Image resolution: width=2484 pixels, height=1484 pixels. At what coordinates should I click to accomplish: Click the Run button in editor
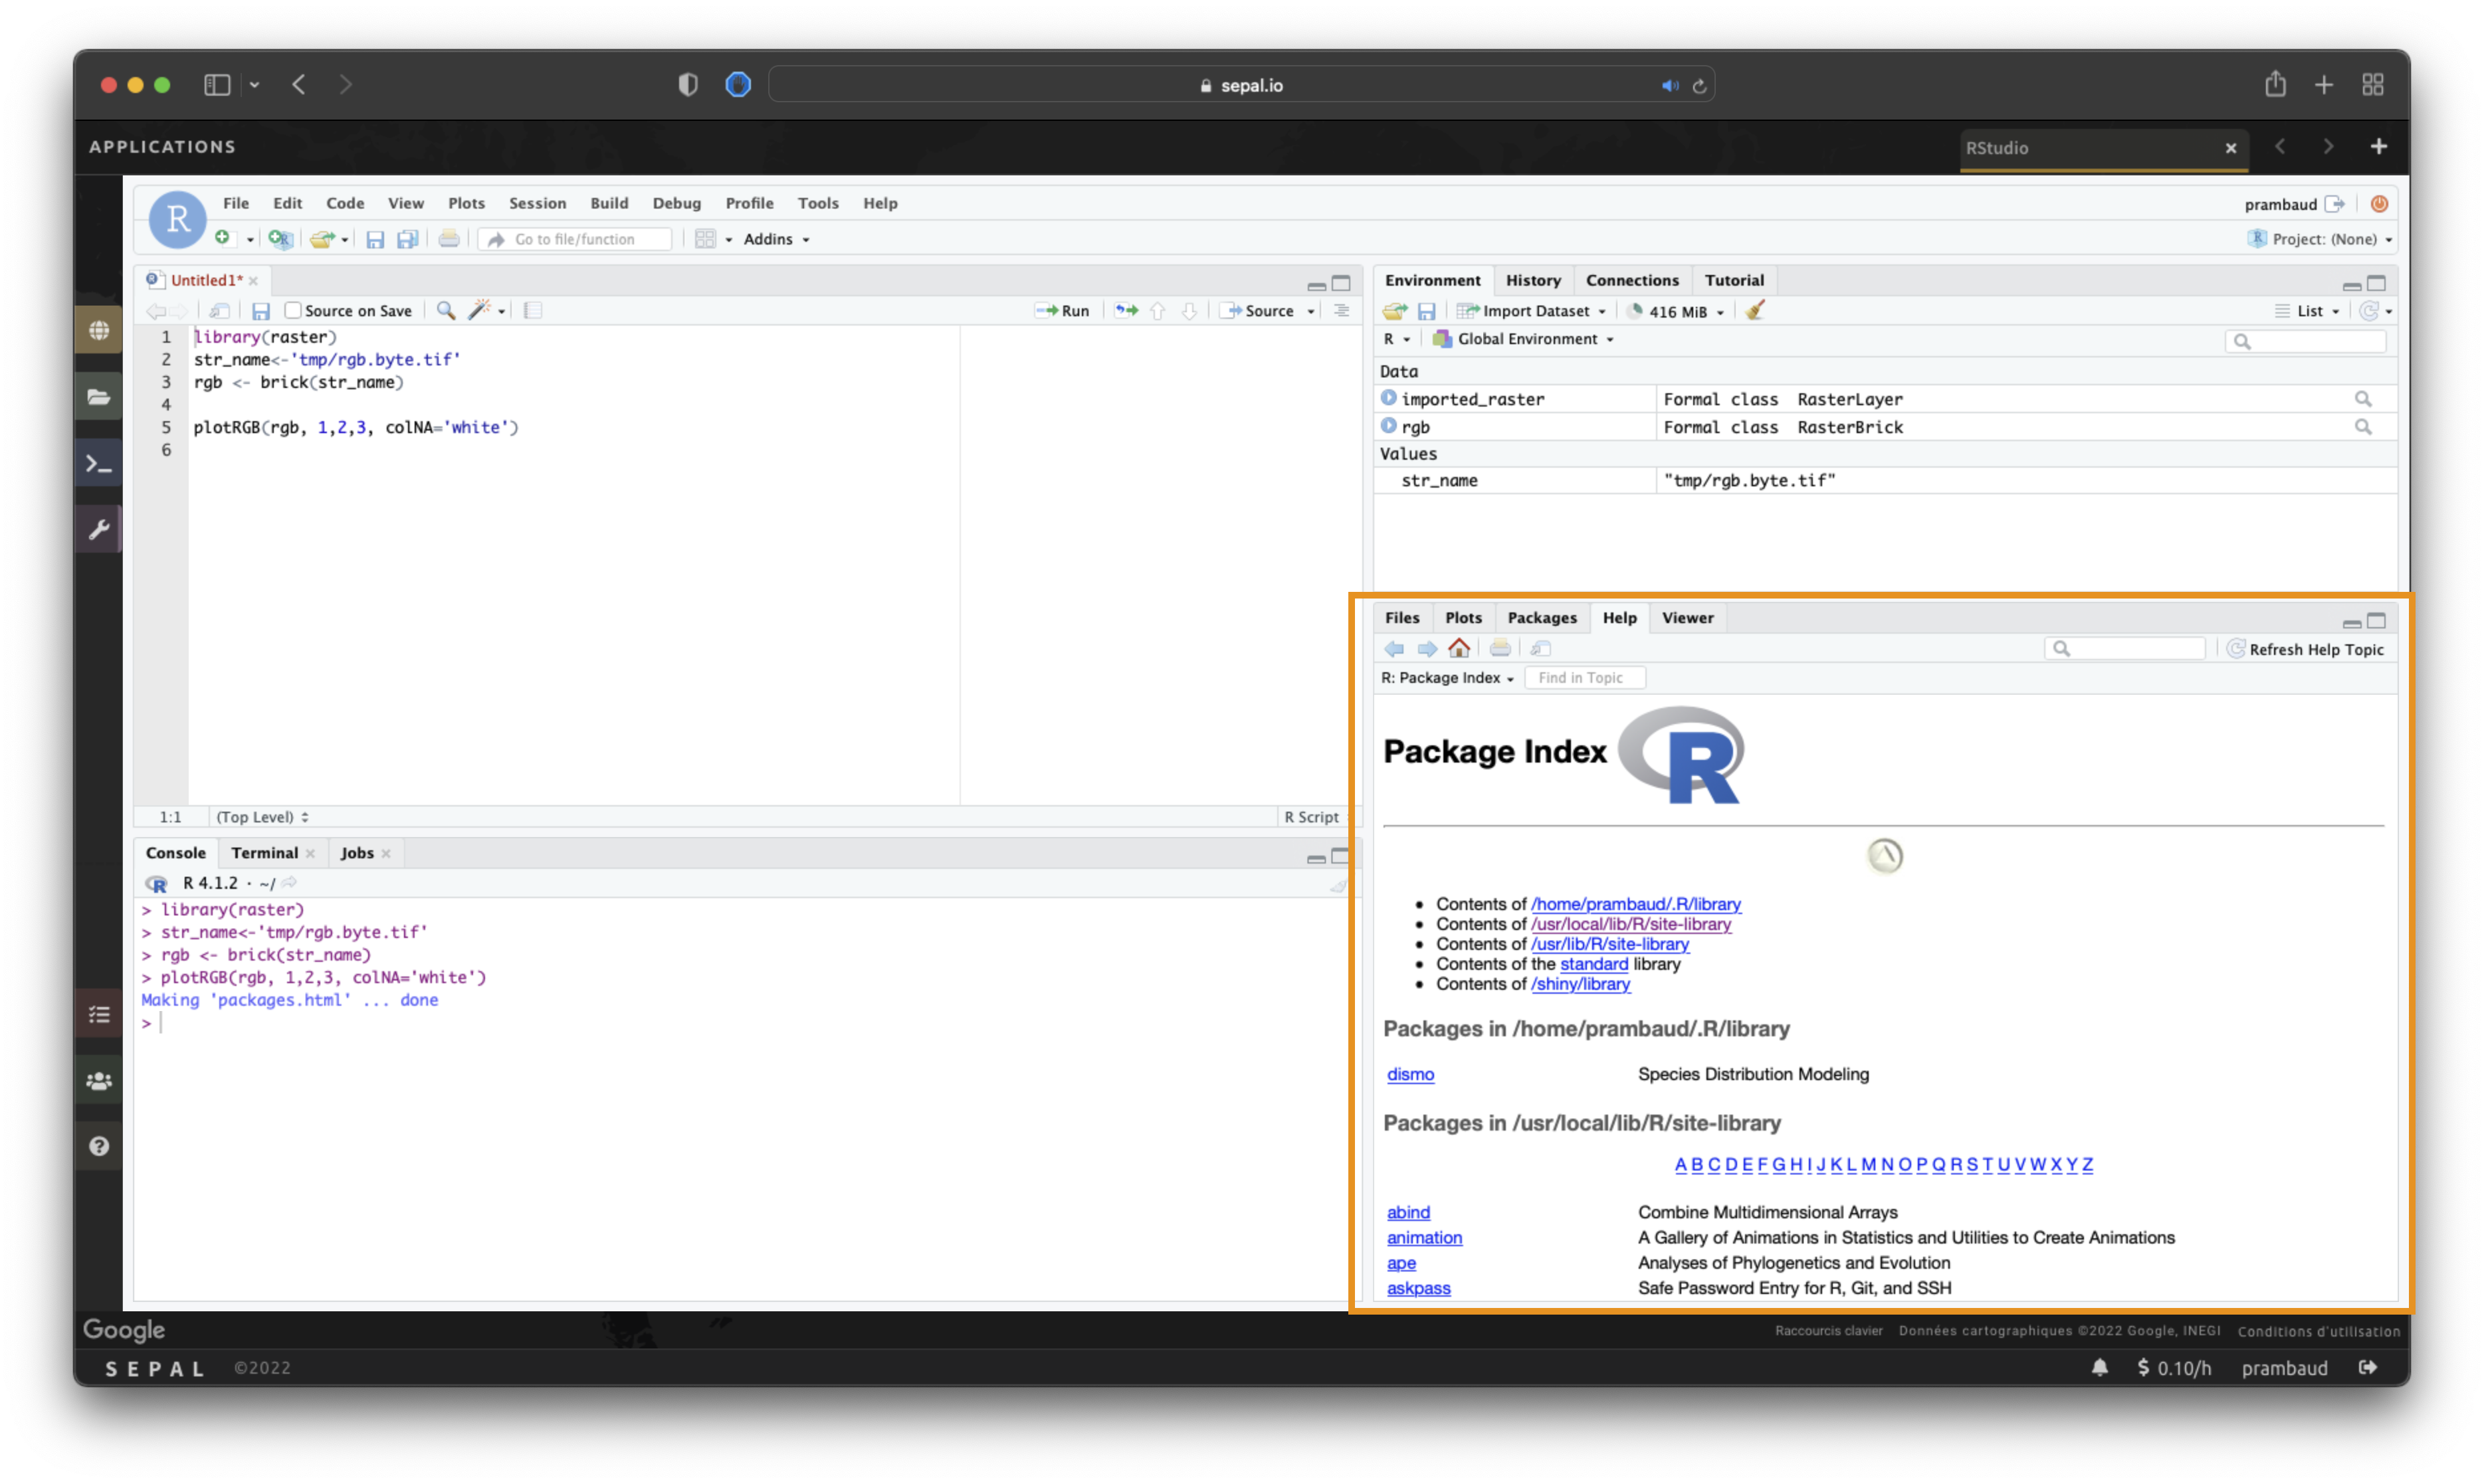pos(1063,311)
